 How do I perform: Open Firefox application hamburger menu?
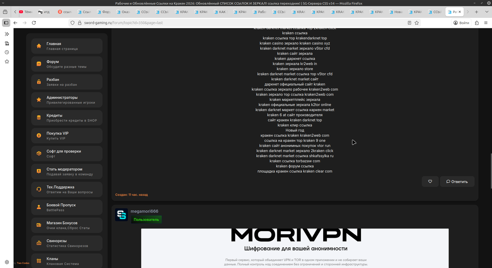tap(485, 23)
